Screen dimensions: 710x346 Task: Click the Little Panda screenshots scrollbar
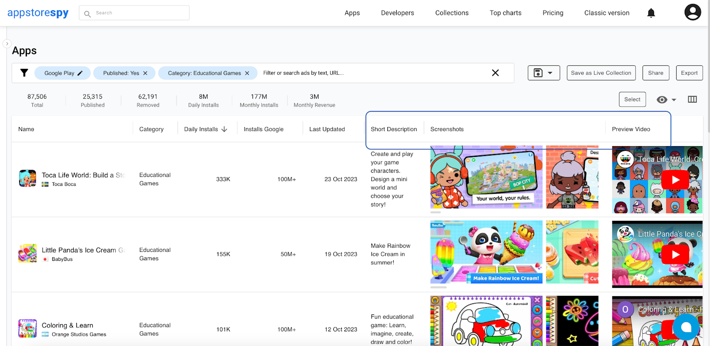click(x=438, y=287)
